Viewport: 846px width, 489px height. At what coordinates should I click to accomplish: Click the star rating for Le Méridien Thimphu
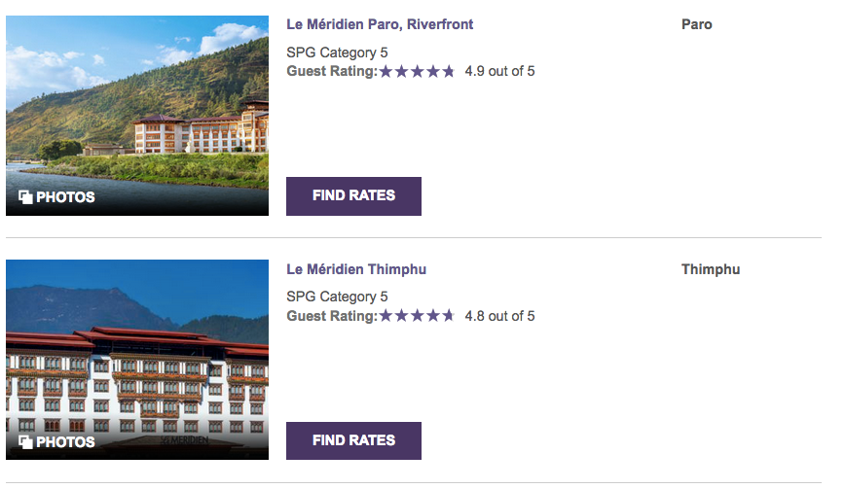[x=417, y=316]
